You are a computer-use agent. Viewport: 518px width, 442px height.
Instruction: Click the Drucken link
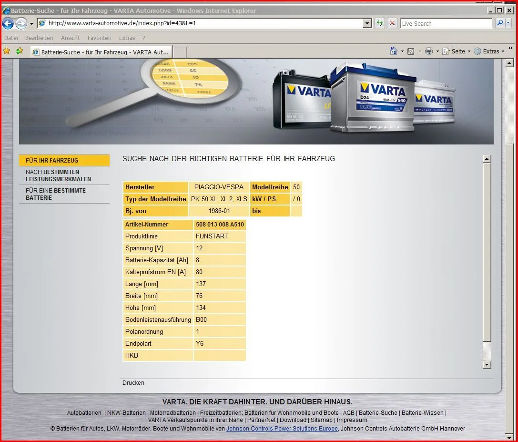[133, 383]
